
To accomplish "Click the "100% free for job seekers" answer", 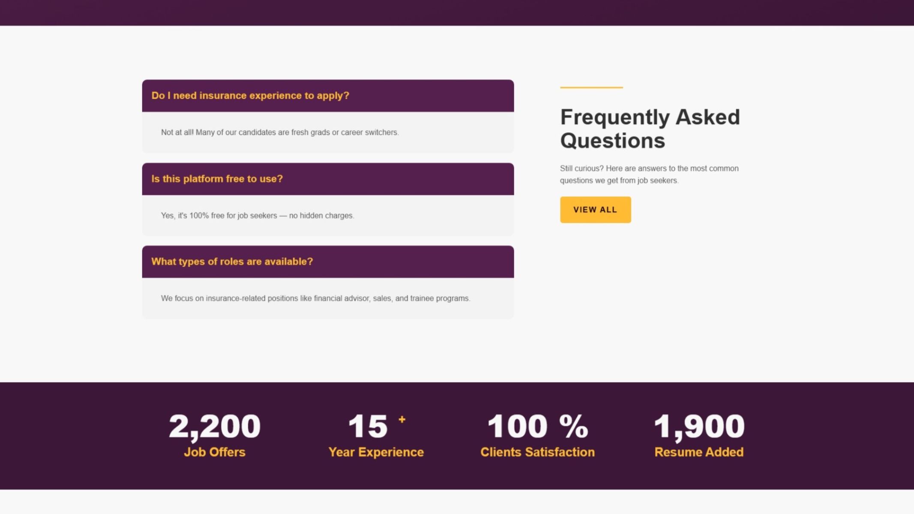I will click(258, 215).
